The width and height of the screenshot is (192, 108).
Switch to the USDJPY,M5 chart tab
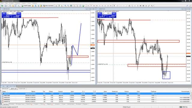click(x=22, y=89)
